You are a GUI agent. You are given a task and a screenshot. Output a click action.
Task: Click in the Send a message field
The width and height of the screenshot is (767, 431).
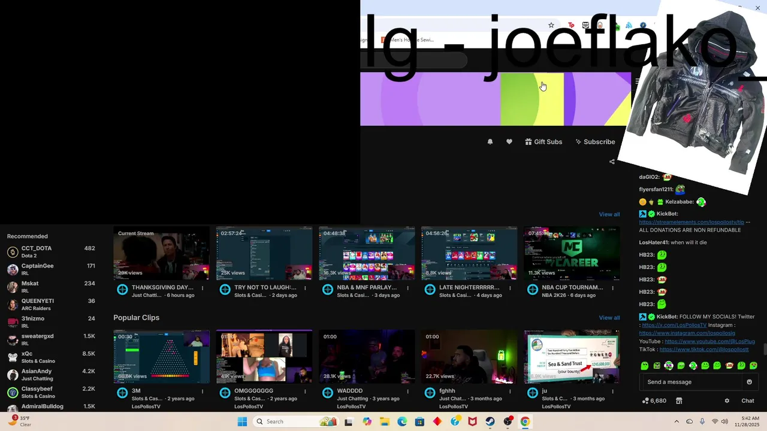click(692, 382)
